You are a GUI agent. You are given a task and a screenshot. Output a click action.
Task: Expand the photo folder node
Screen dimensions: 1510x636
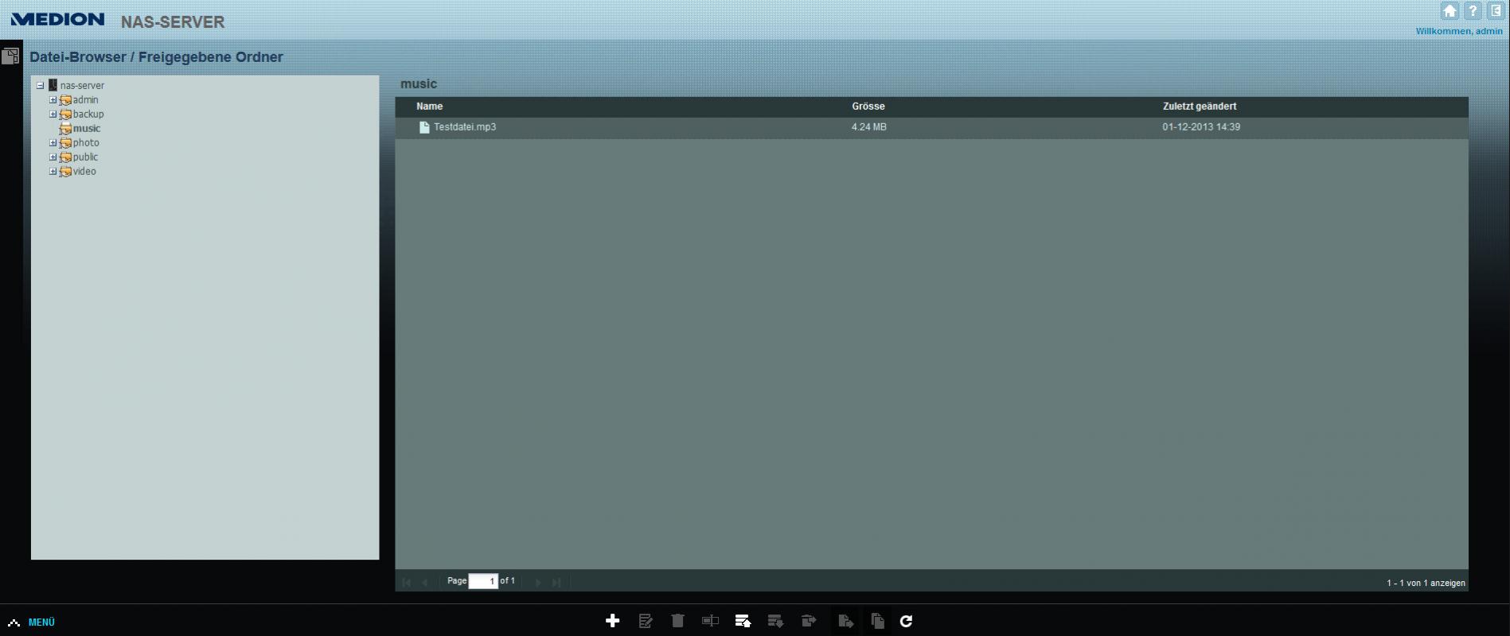pos(53,143)
